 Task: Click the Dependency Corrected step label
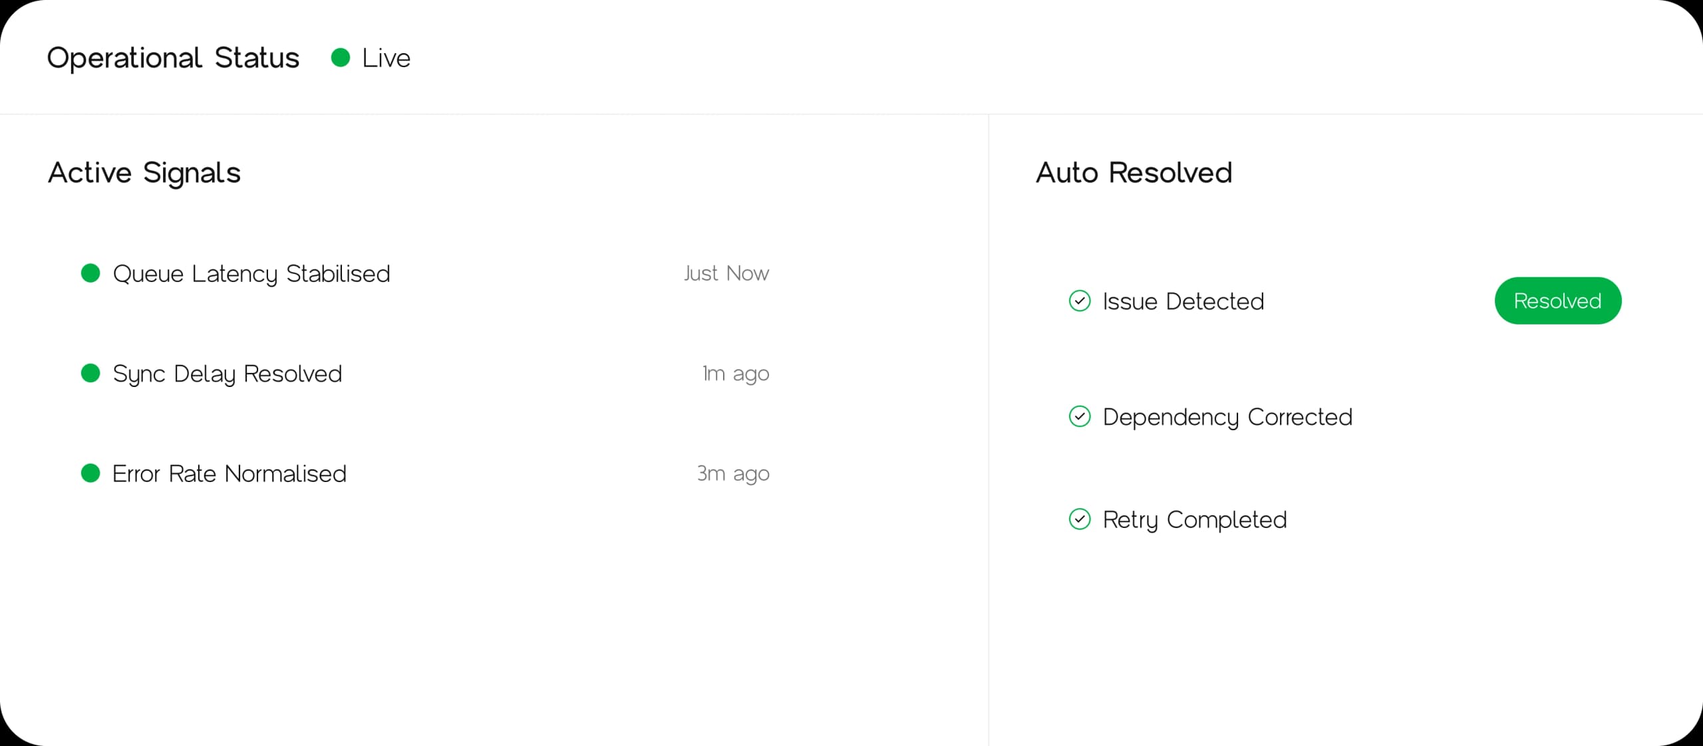tap(1227, 418)
